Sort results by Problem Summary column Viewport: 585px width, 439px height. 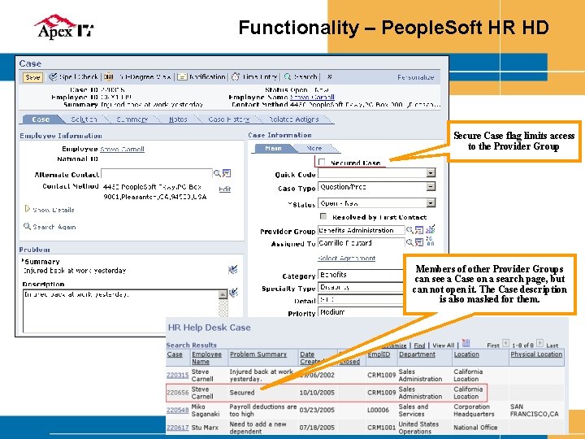pyautogui.click(x=258, y=354)
